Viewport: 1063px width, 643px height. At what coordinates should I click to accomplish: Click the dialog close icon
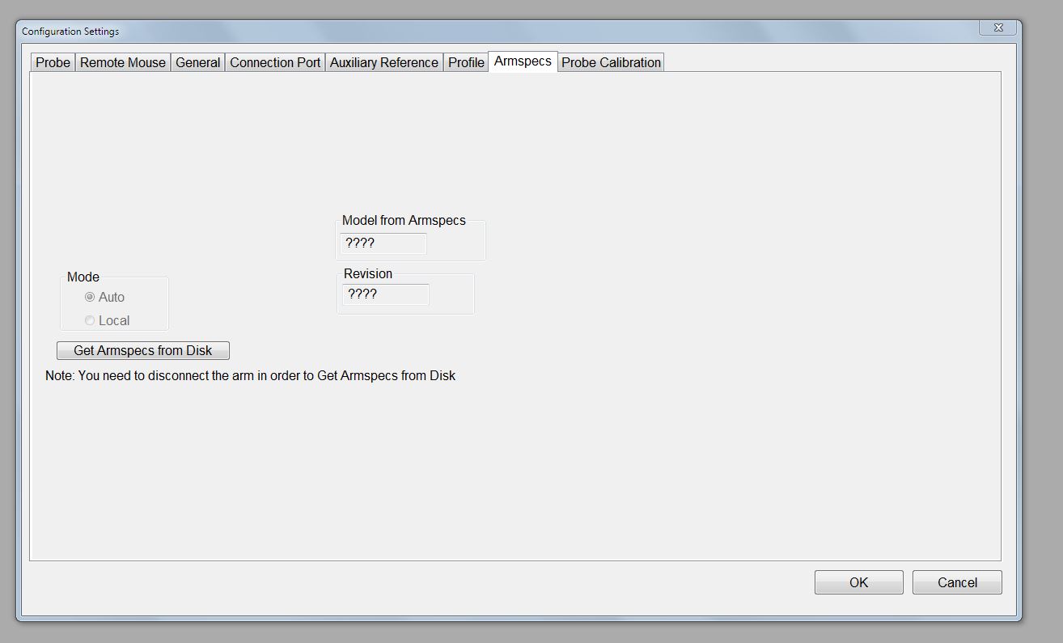pyautogui.click(x=997, y=27)
